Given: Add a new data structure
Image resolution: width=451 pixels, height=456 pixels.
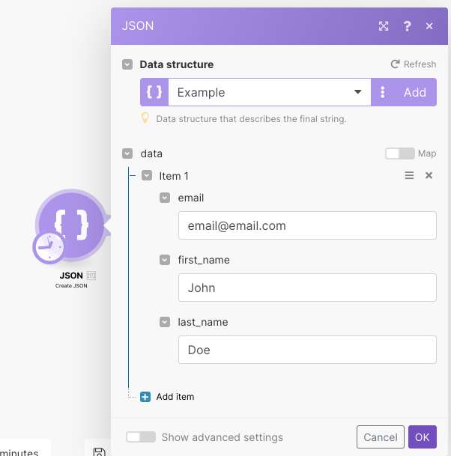Looking at the screenshot, I should [415, 92].
